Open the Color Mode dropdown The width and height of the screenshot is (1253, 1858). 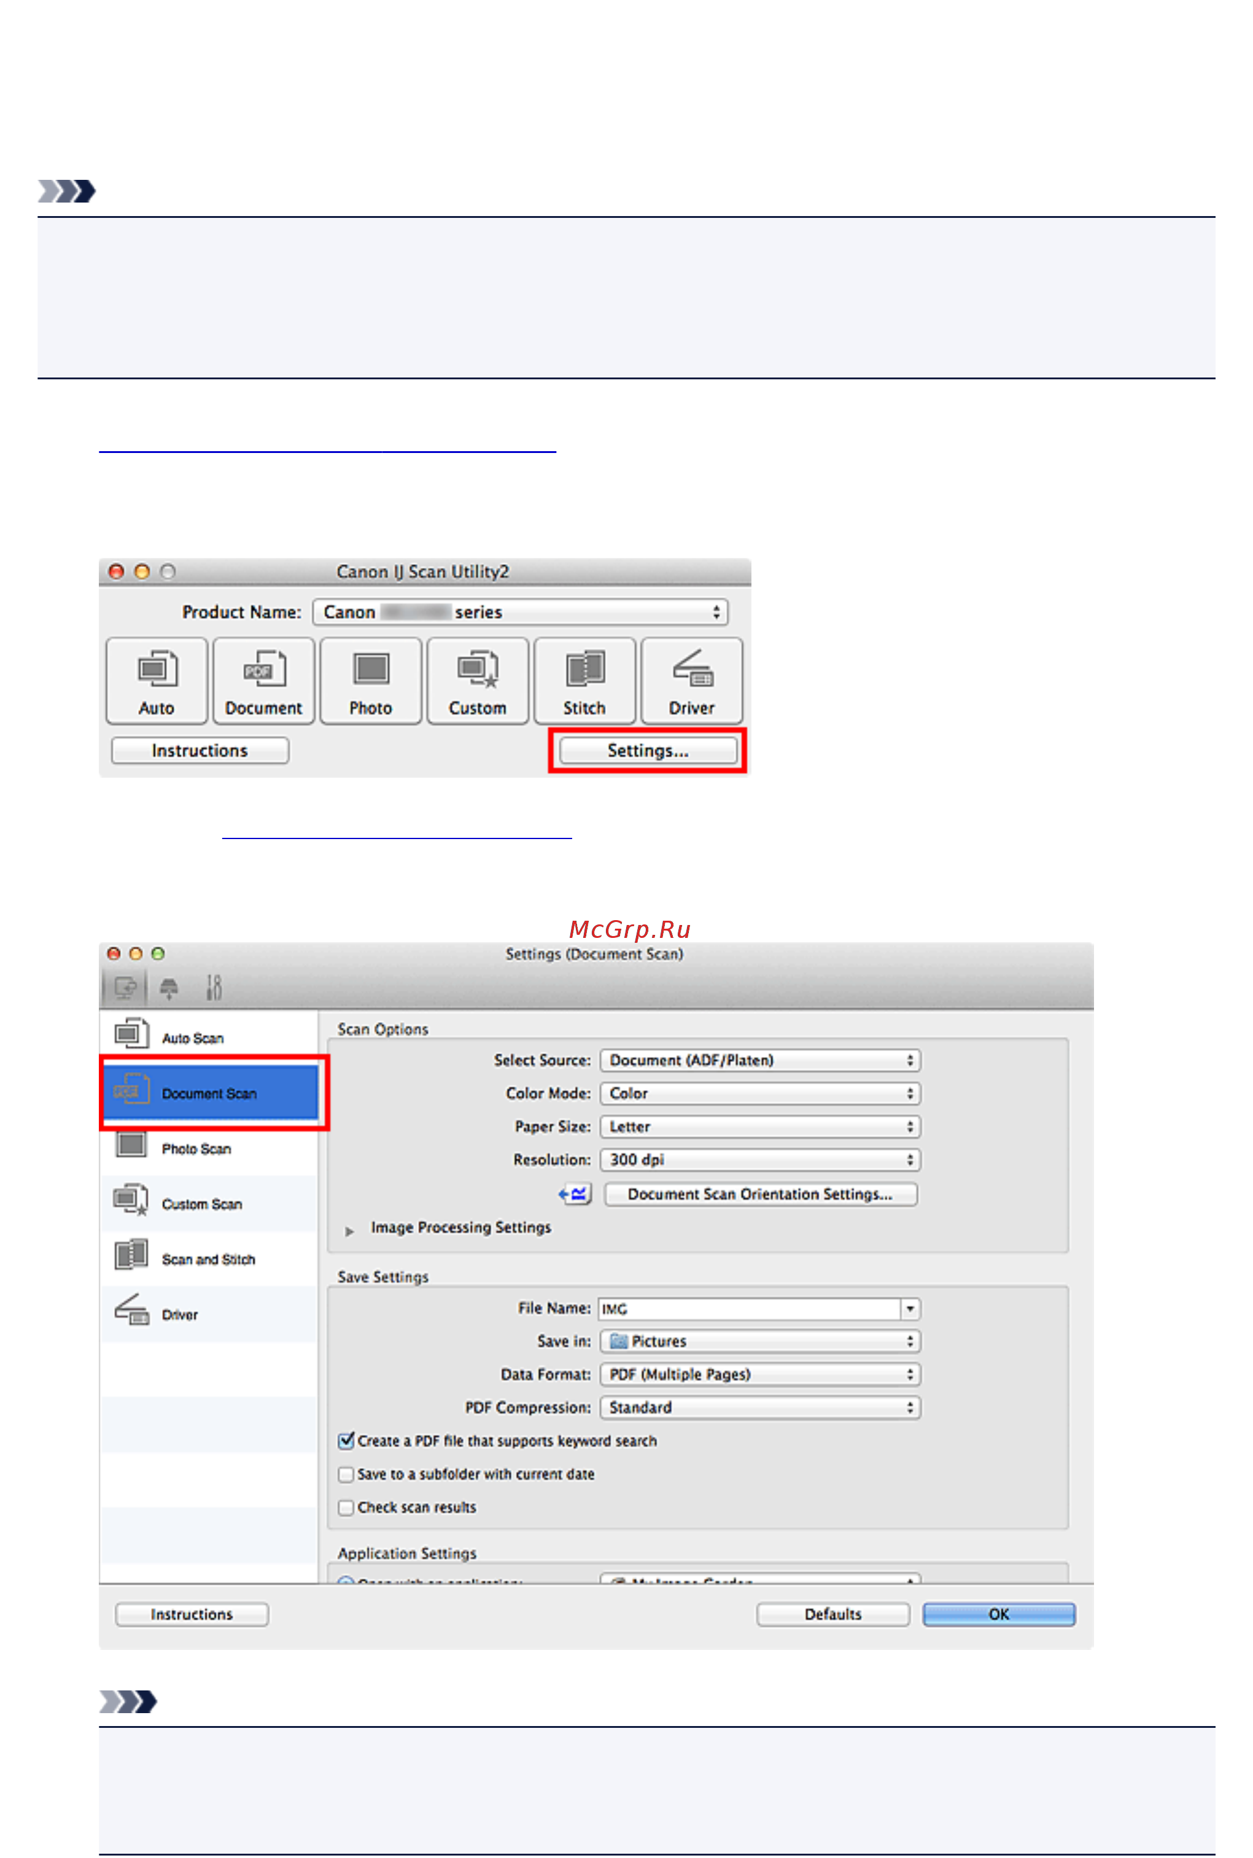click(760, 1094)
